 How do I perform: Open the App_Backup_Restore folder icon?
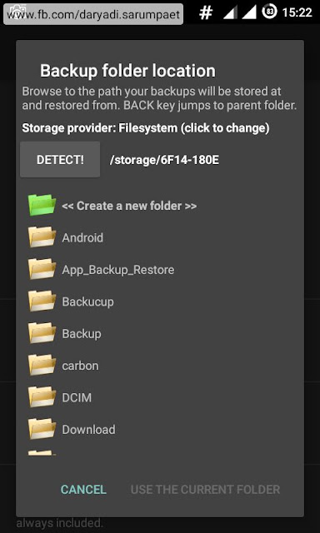[42, 269]
